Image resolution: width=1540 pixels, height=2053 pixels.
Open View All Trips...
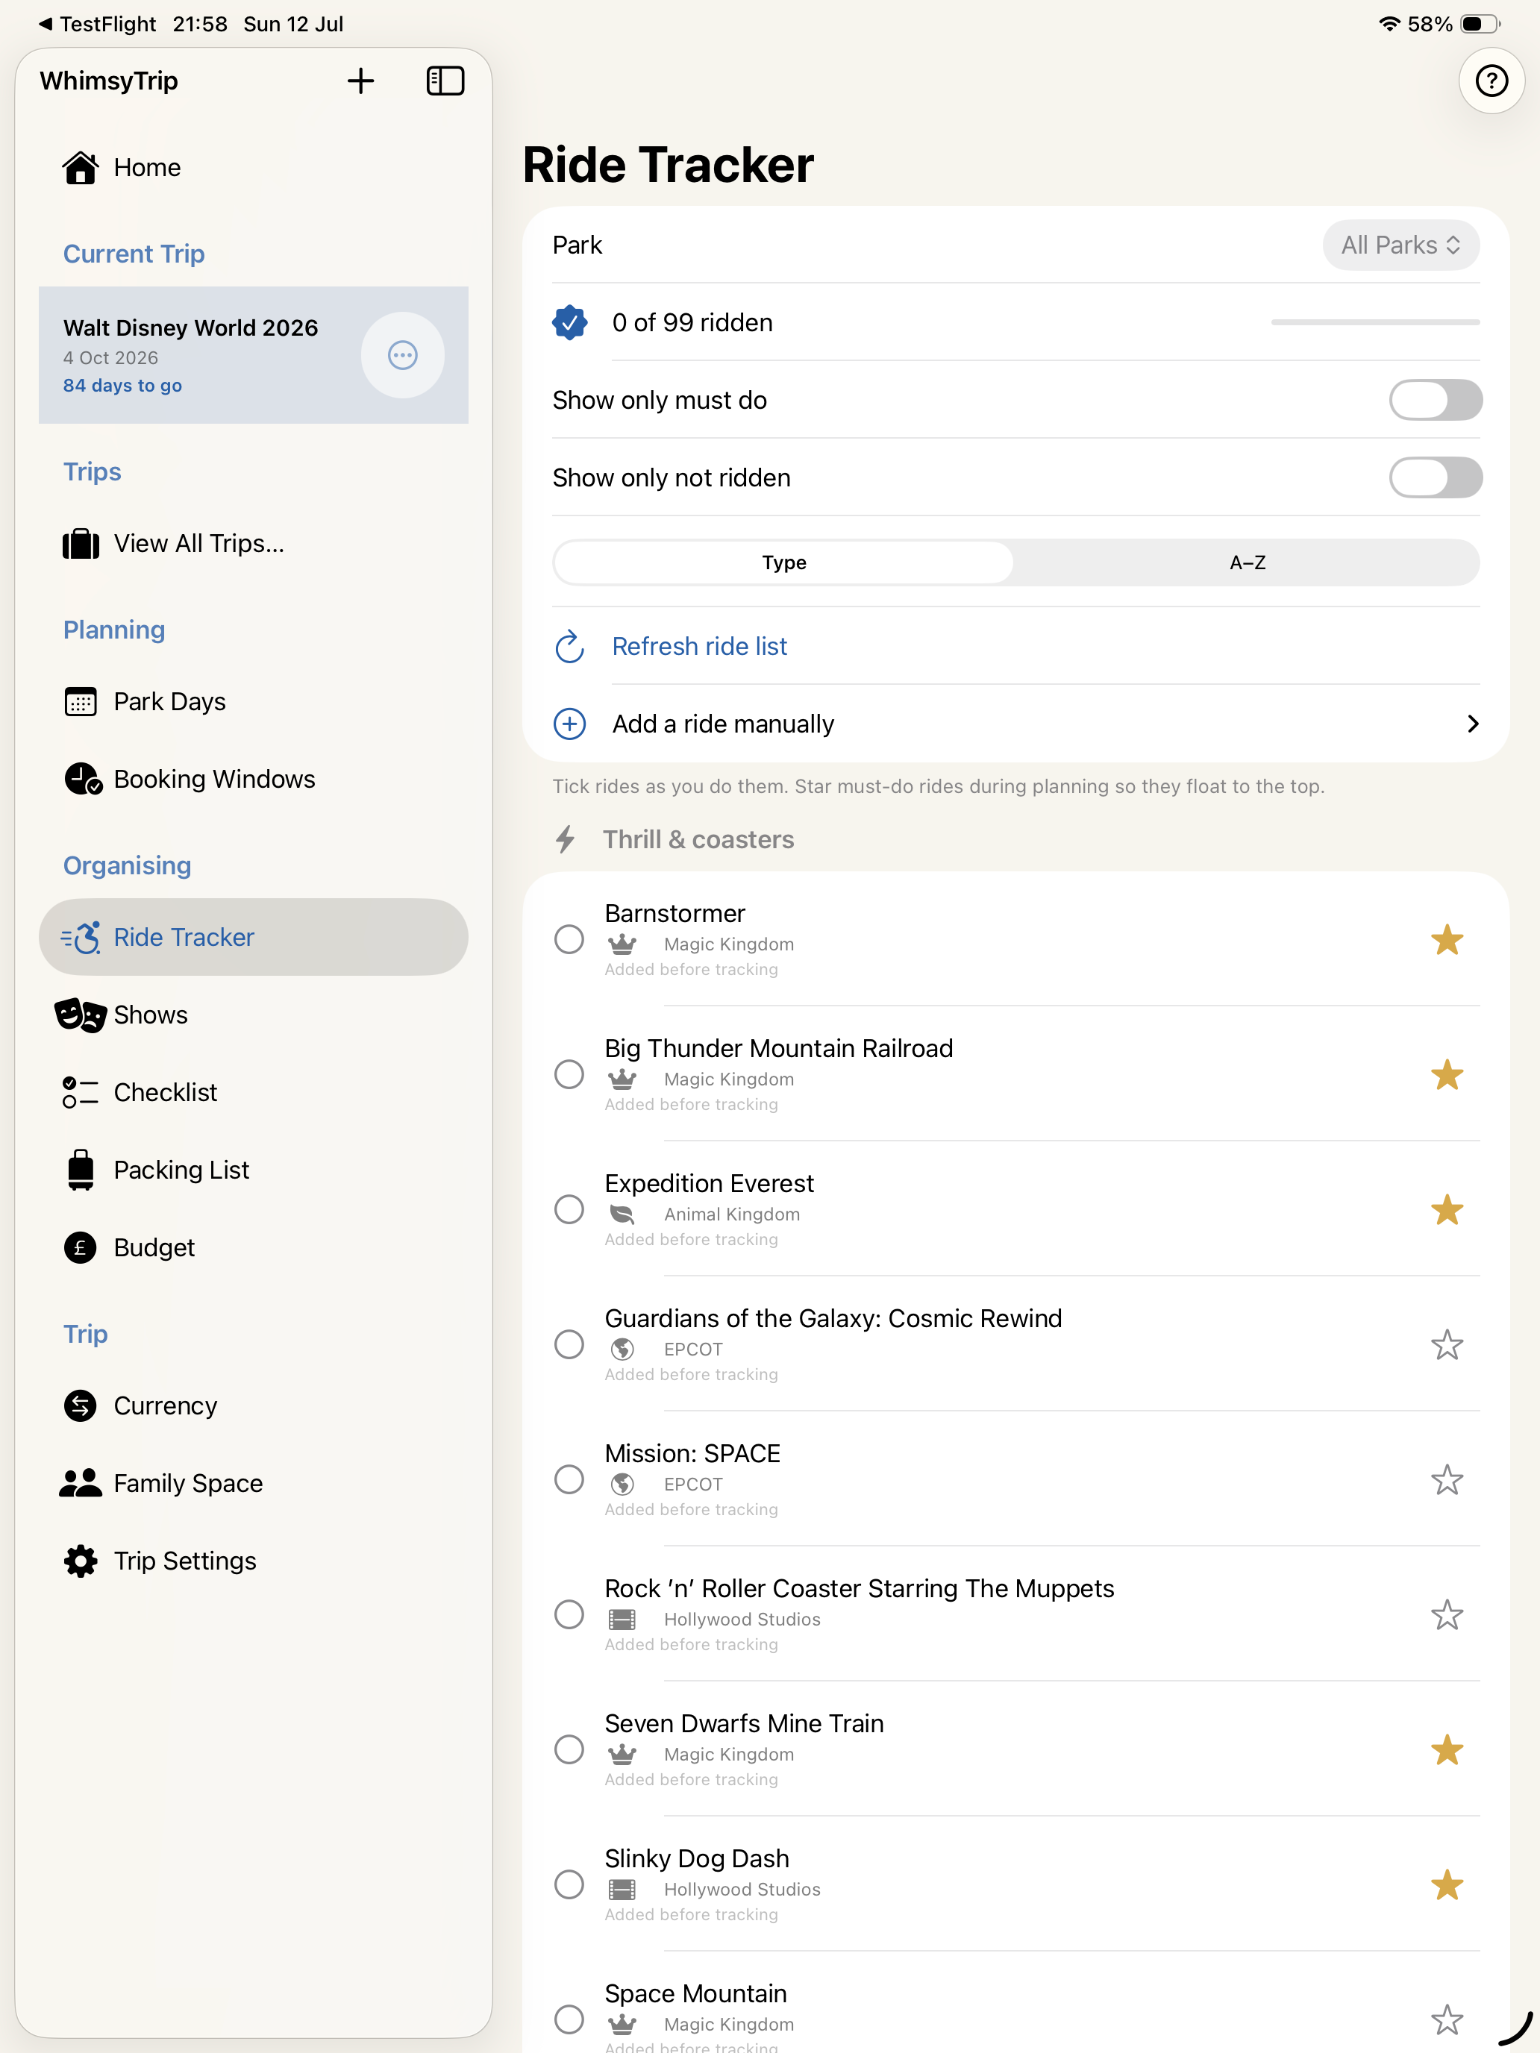(x=254, y=544)
